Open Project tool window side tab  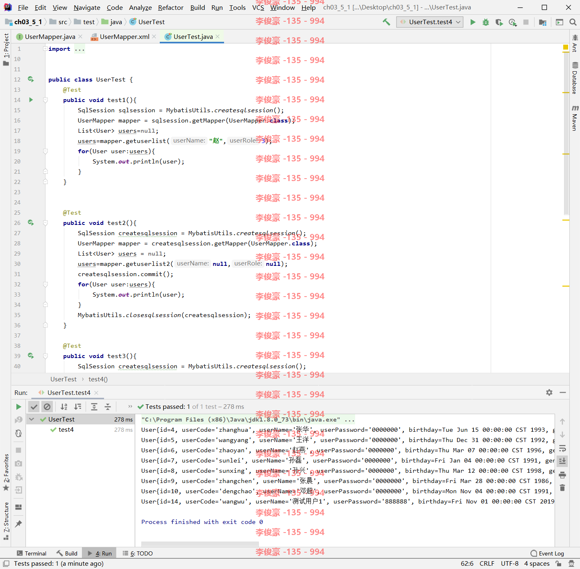[6, 49]
